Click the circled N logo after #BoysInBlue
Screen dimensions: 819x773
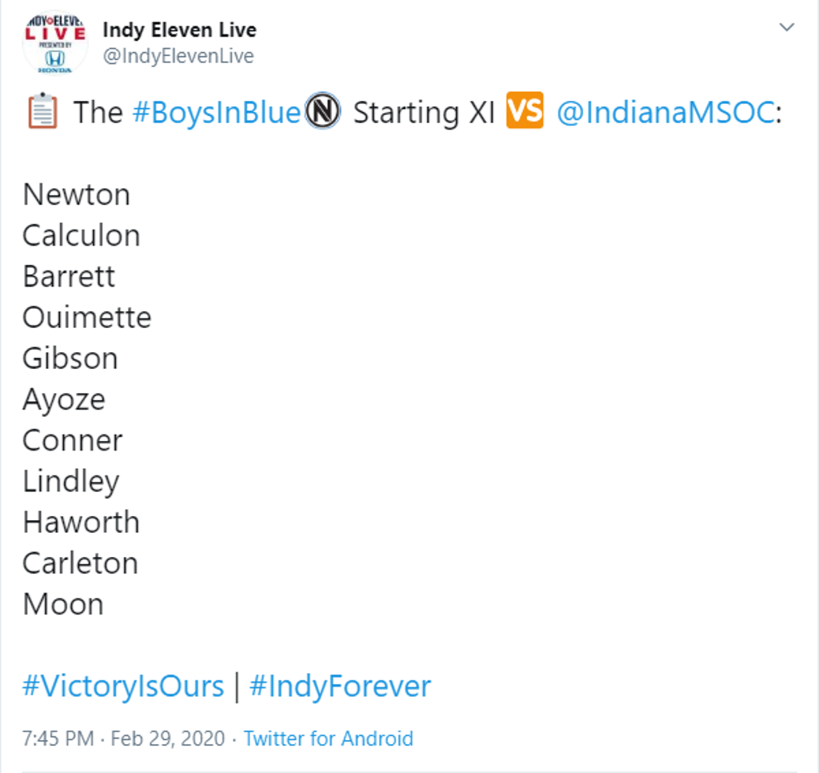tap(322, 112)
